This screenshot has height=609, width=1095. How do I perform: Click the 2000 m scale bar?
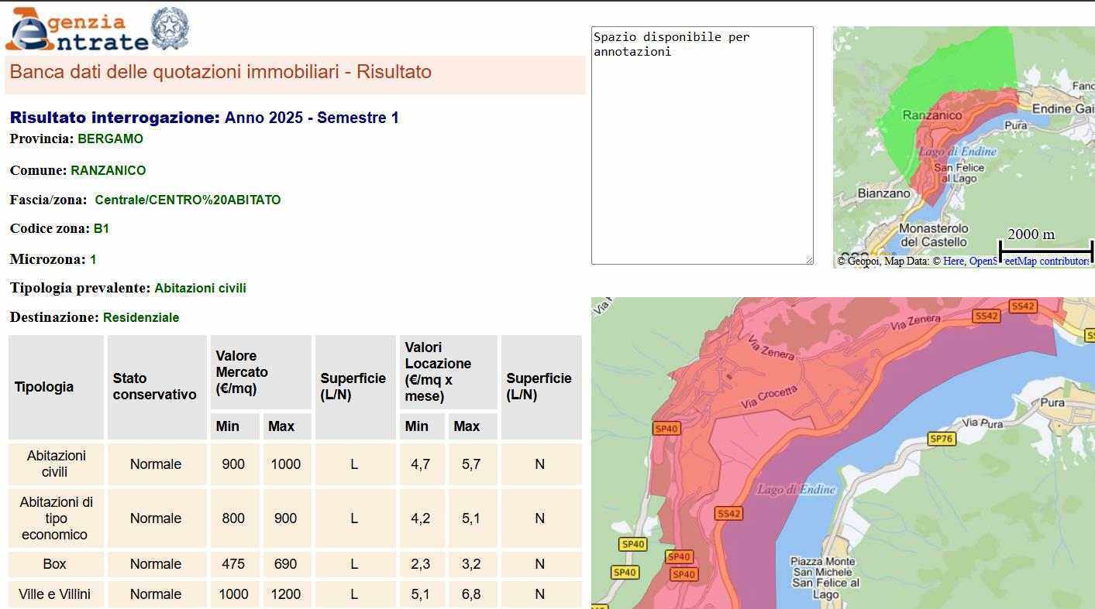click(x=1045, y=251)
